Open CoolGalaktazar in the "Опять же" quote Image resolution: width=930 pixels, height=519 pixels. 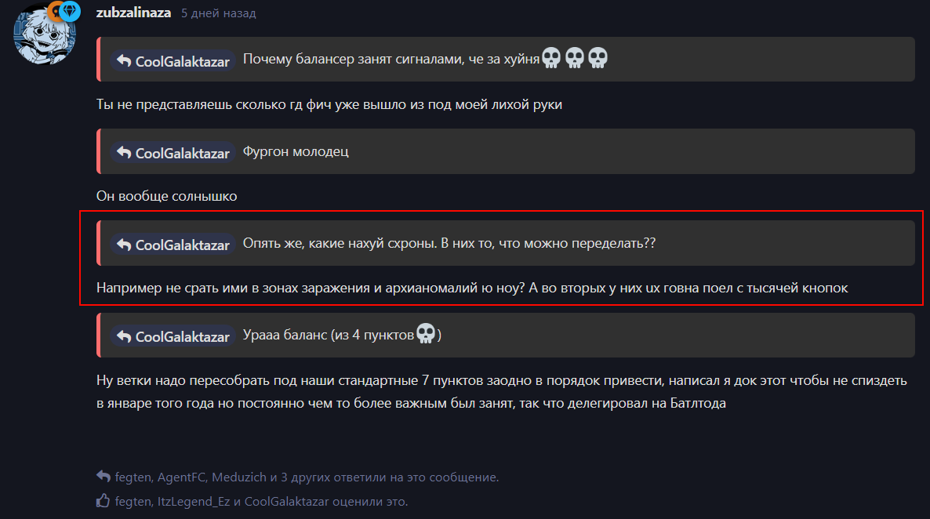(182, 245)
